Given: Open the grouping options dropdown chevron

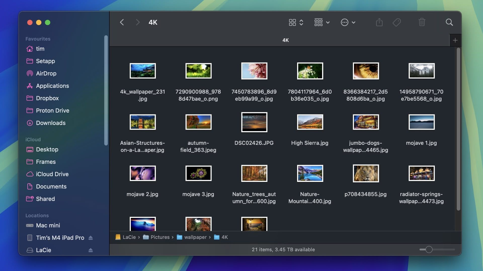Looking at the screenshot, I should pyautogui.click(x=328, y=22).
